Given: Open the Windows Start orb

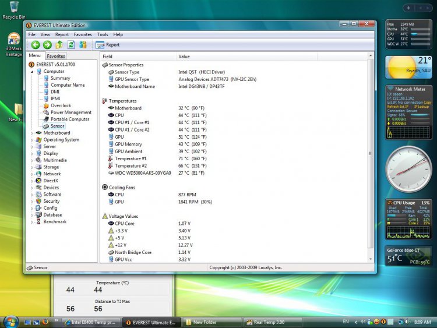Looking at the screenshot, I should pos(10,322).
